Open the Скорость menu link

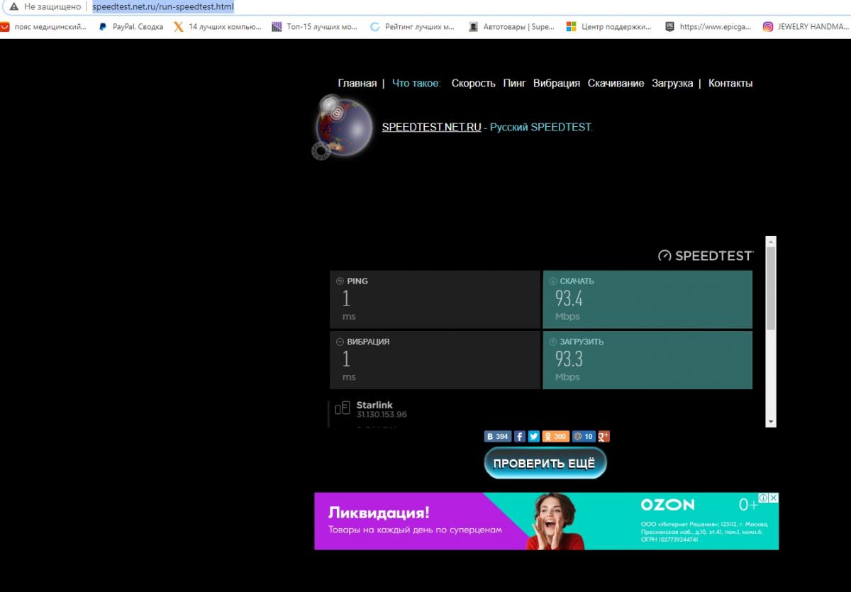[473, 83]
